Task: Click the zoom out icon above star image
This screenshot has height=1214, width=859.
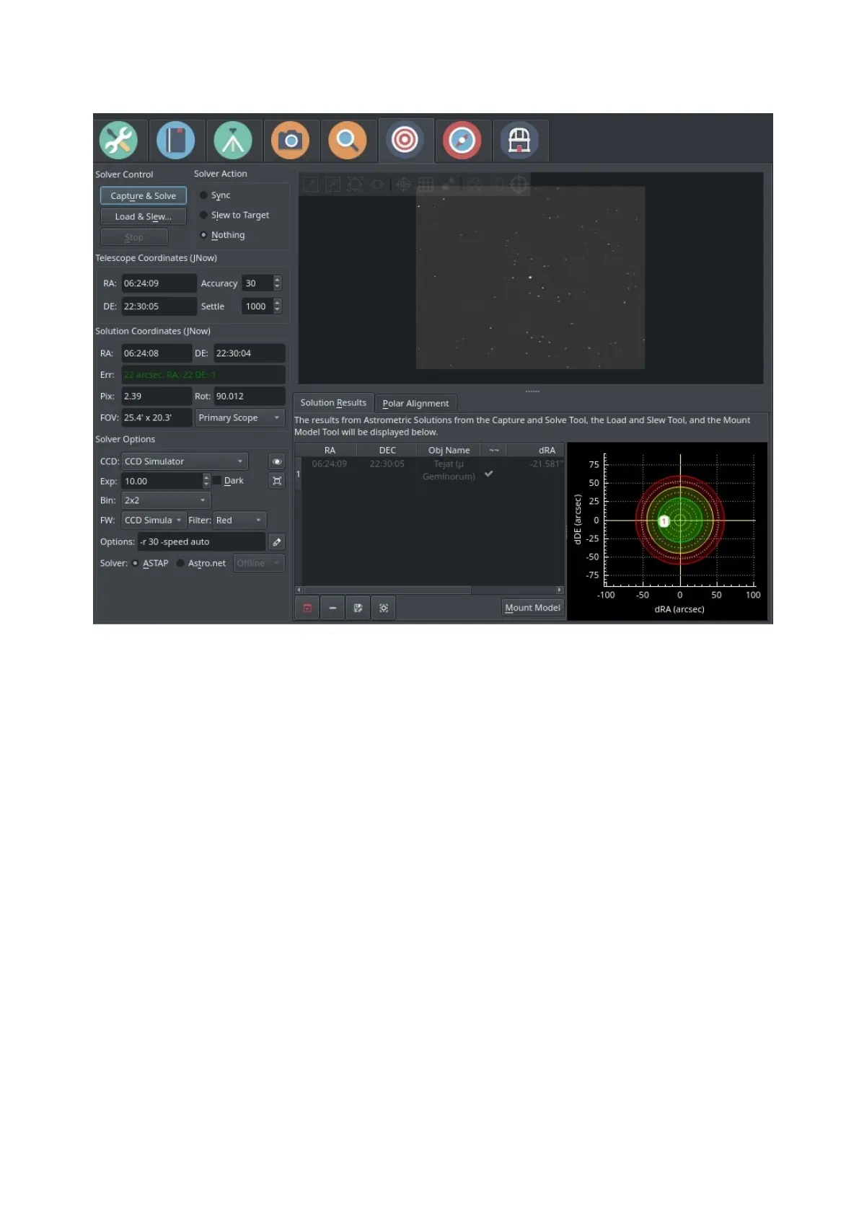Action: [332, 185]
